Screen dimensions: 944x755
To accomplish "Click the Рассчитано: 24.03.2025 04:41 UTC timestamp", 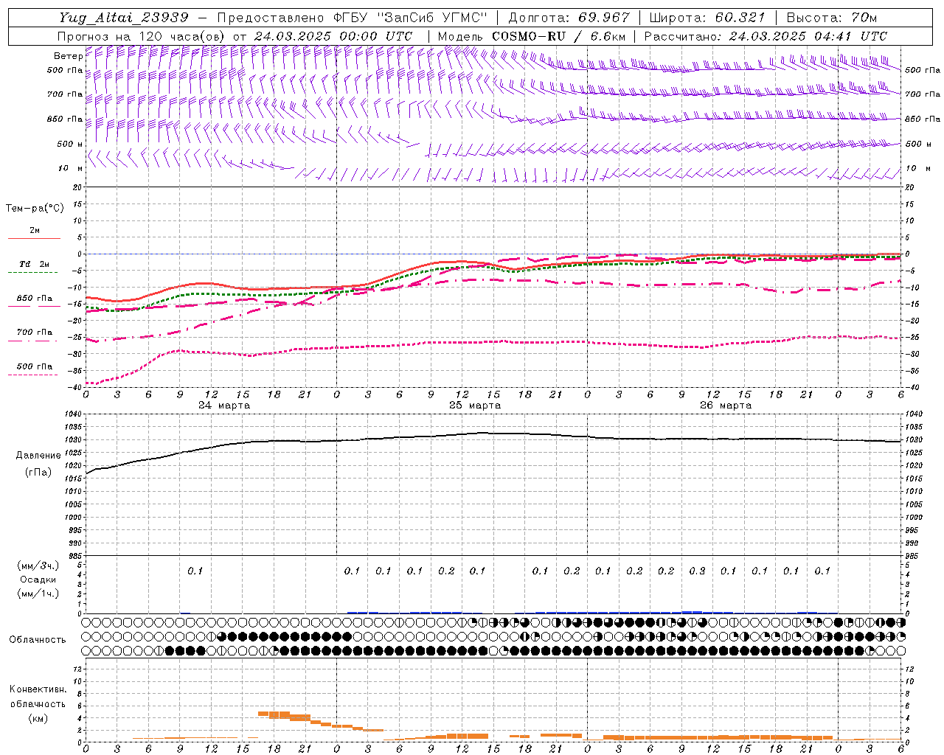I will tap(766, 36).
